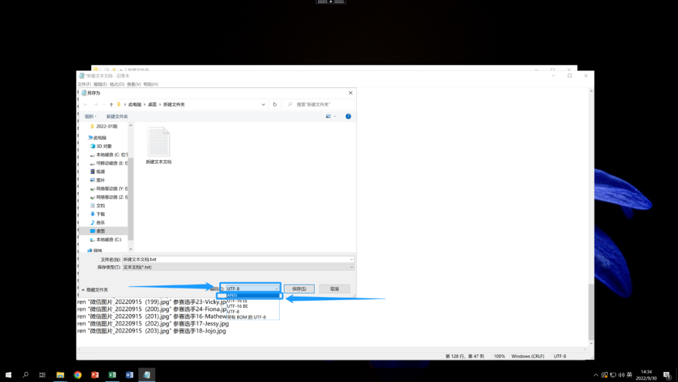Select 网络驱动器 (Z: in sidebar
This screenshot has width=678, height=382.
109,197
